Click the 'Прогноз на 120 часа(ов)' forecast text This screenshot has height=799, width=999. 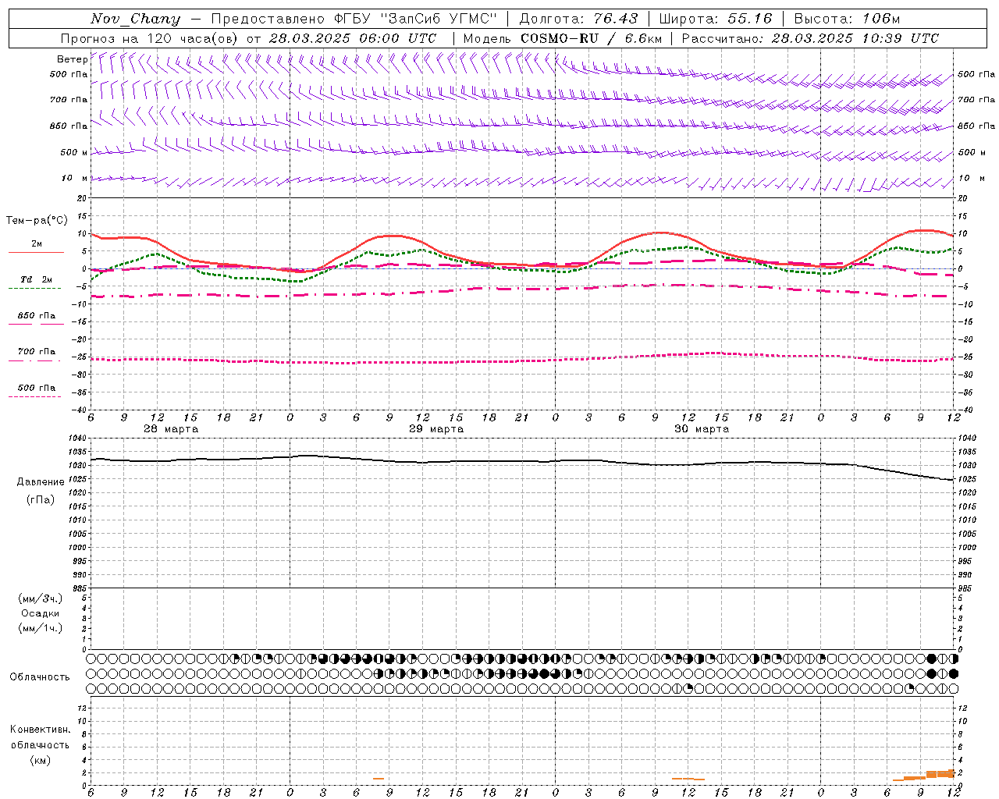[x=150, y=38]
